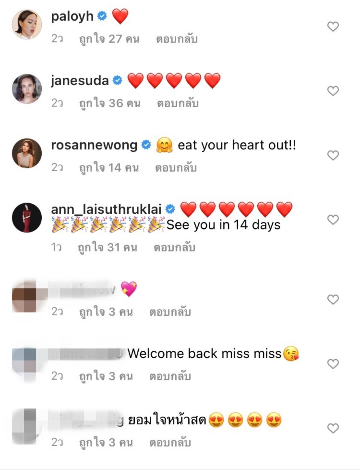Like paloyh's heart comment

[x=333, y=26]
